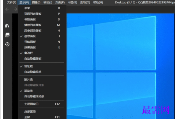Close the 显示(V) menu

[24, 2]
